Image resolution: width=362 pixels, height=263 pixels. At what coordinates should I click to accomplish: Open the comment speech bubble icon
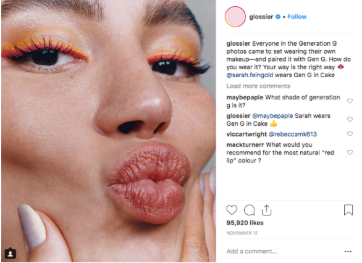click(x=249, y=210)
